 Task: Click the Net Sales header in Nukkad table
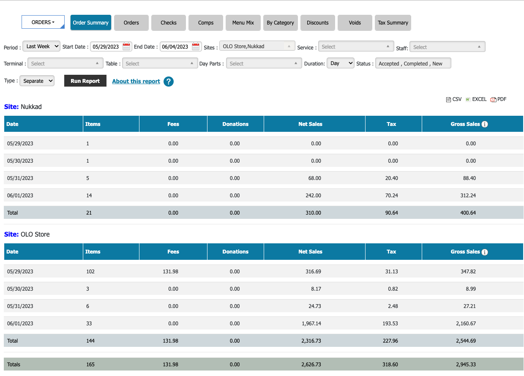click(314, 124)
